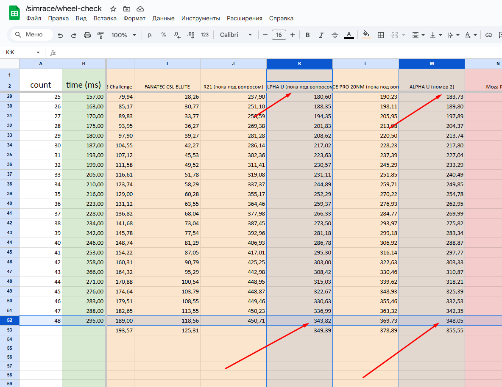Increase font size with plus button
Screen dimensions: 502x387
tap(292, 35)
